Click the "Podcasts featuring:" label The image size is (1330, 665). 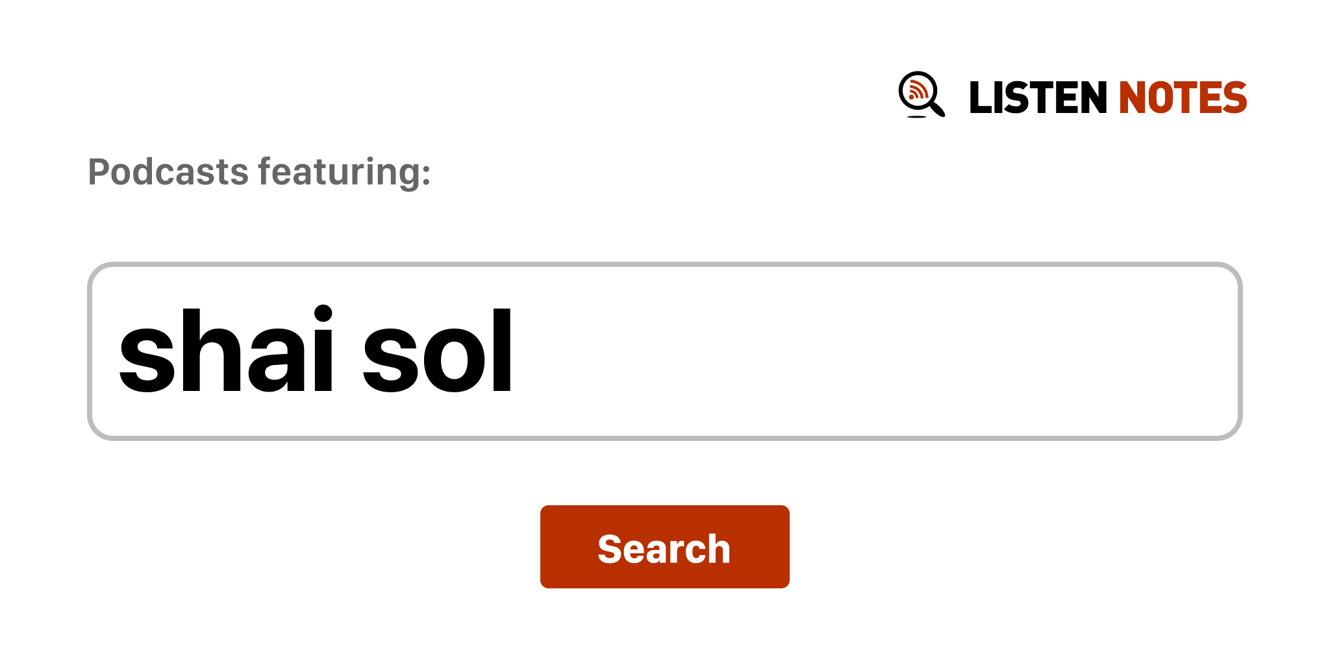click(259, 172)
